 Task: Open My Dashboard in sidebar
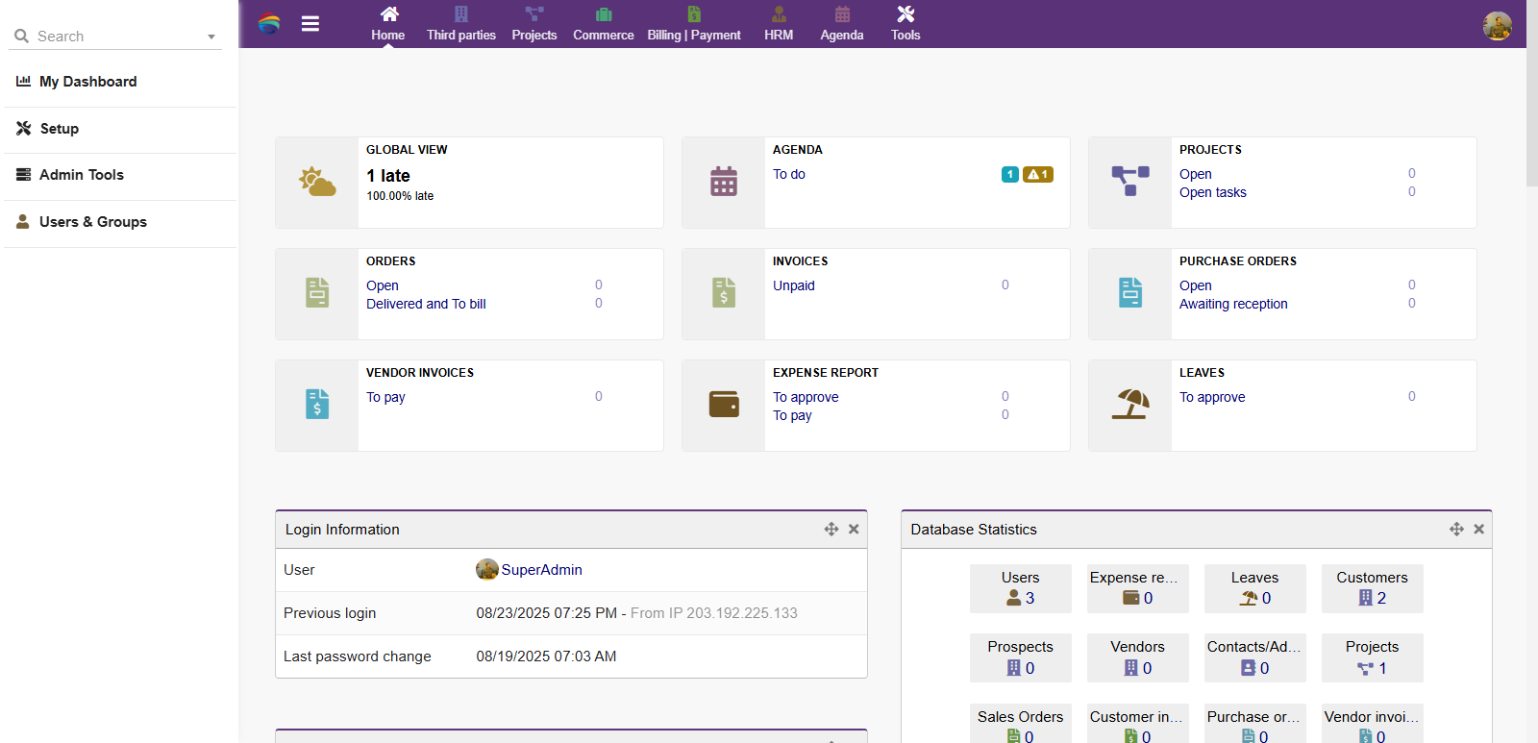(87, 82)
